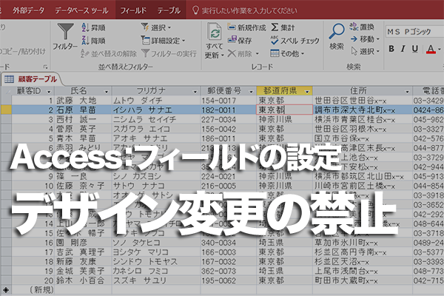Screen dimensions: 444x296
Task: Open the 郵便番号 column dropdown arrow
Action: tap(251, 92)
